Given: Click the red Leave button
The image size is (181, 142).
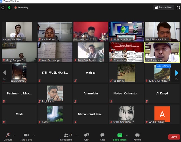Looking at the screenshot, I should point(174,137).
